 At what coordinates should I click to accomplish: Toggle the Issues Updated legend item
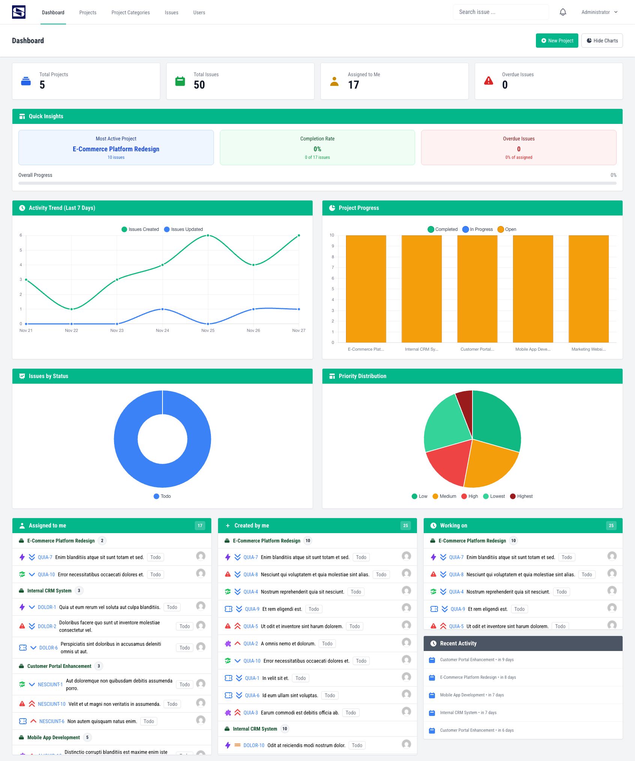click(x=184, y=229)
